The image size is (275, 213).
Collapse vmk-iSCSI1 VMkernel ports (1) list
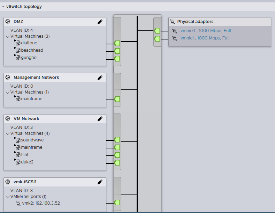[x=8, y=197]
